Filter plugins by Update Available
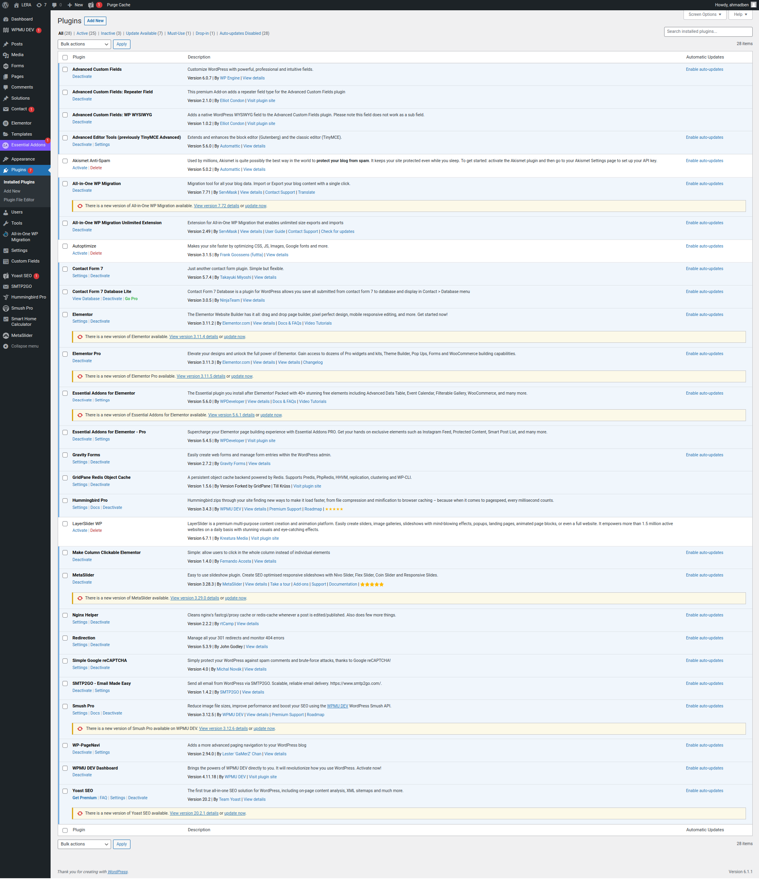Viewport: 759px width, 879px height. [141, 34]
